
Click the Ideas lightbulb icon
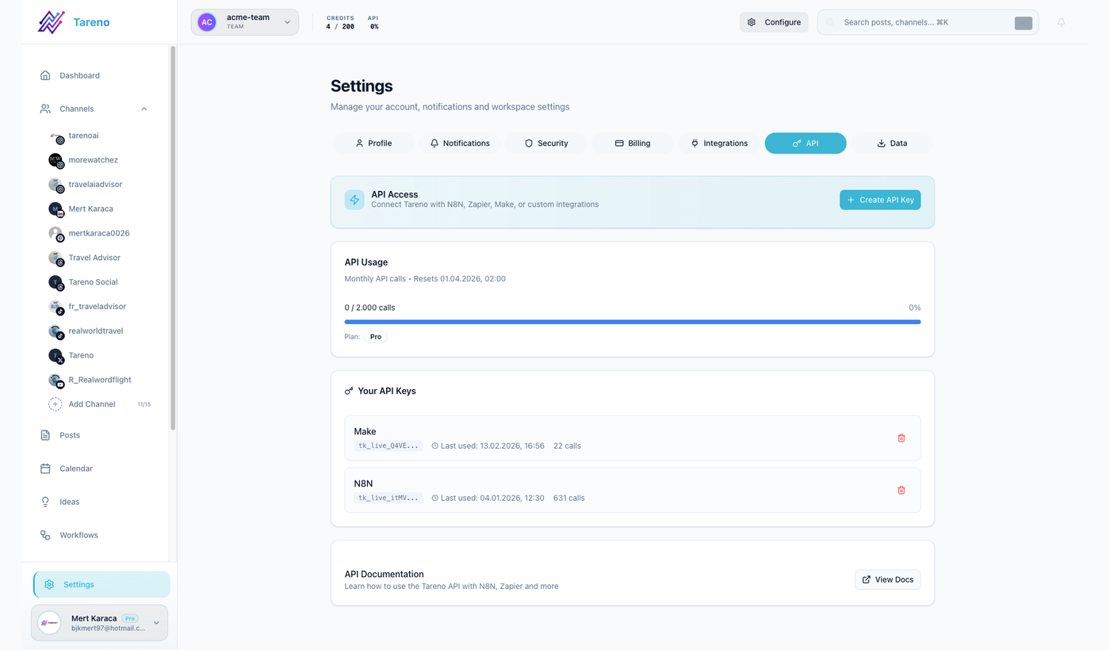[45, 502]
